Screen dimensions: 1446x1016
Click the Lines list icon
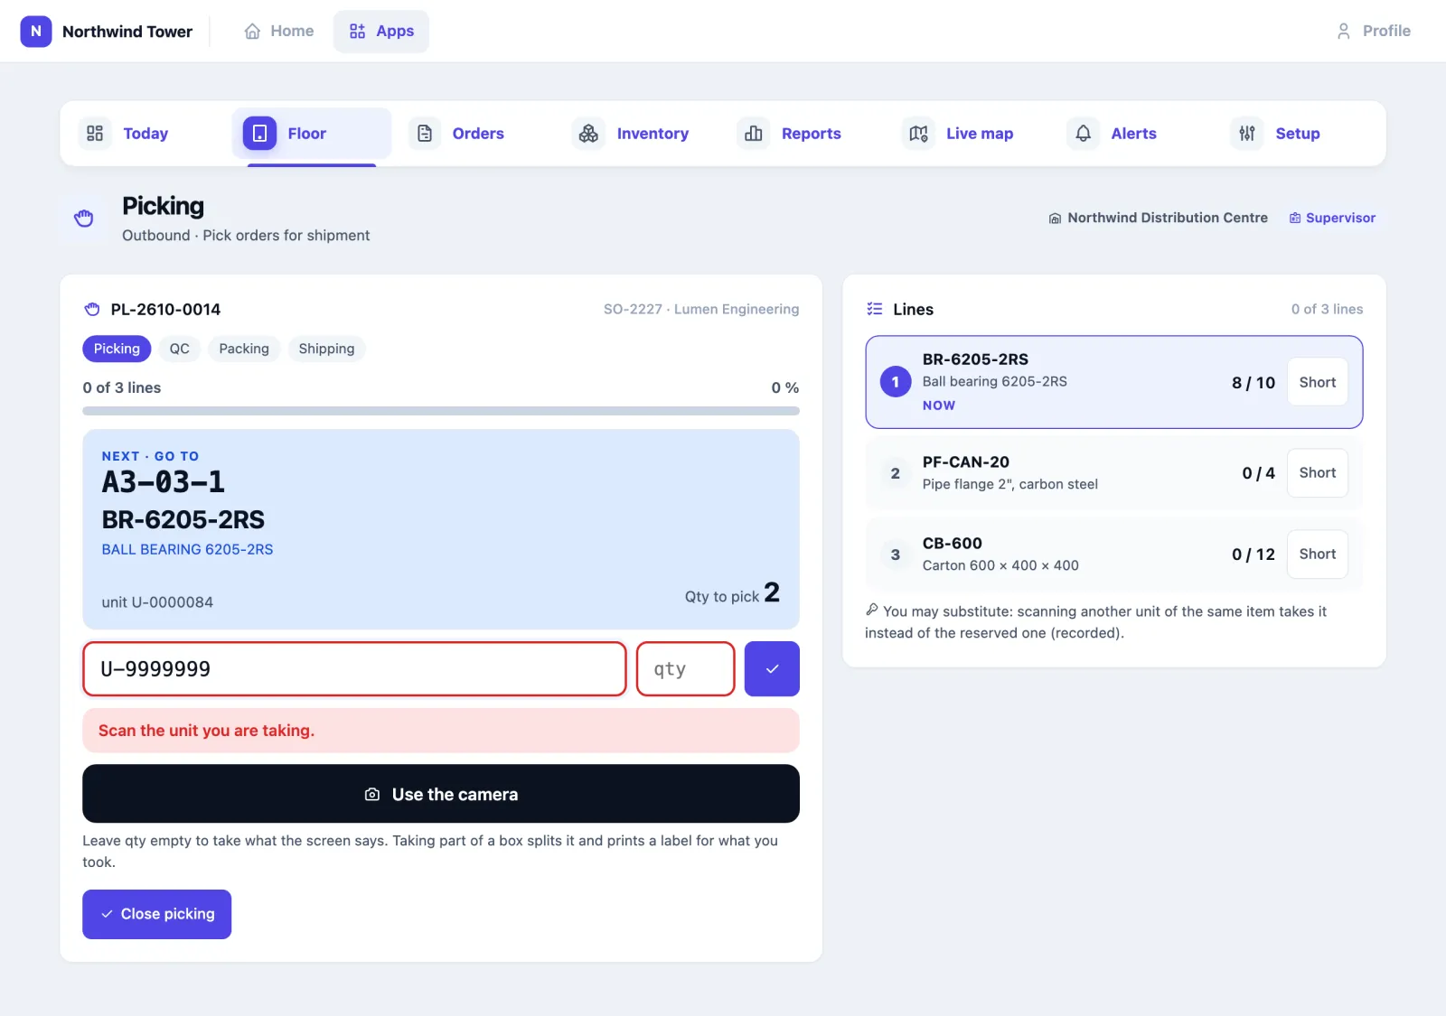click(874, 309)
